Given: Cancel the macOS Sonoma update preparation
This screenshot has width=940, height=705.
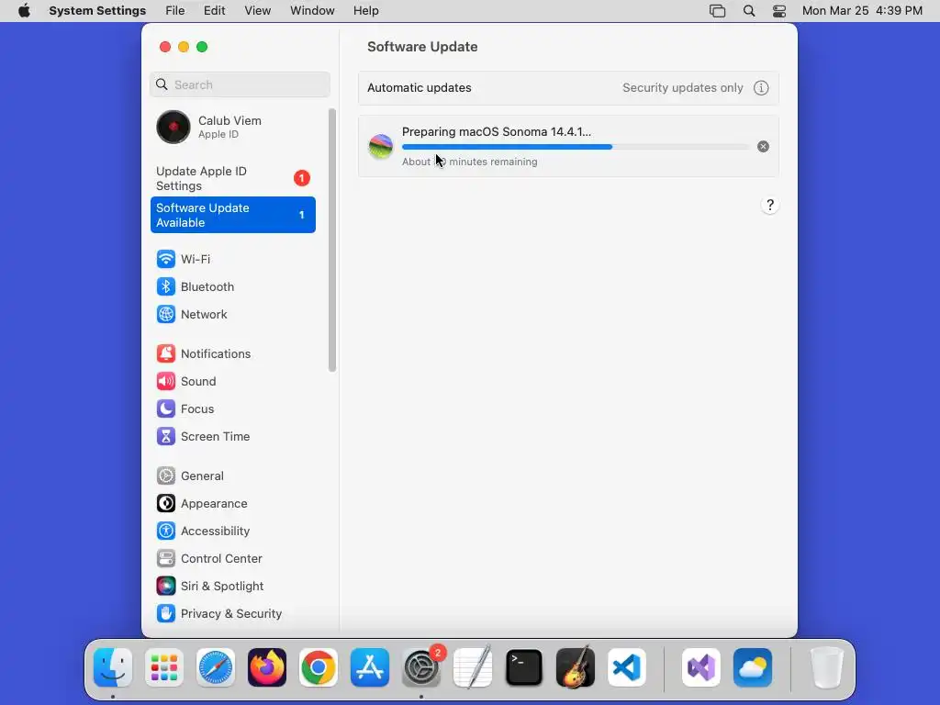Looking at the screenshot, I should point(763,146).
